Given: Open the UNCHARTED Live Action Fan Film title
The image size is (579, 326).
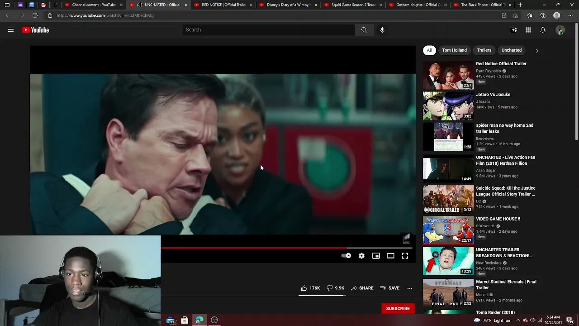Looking at the screenshot, I should [x=505, y=160].
